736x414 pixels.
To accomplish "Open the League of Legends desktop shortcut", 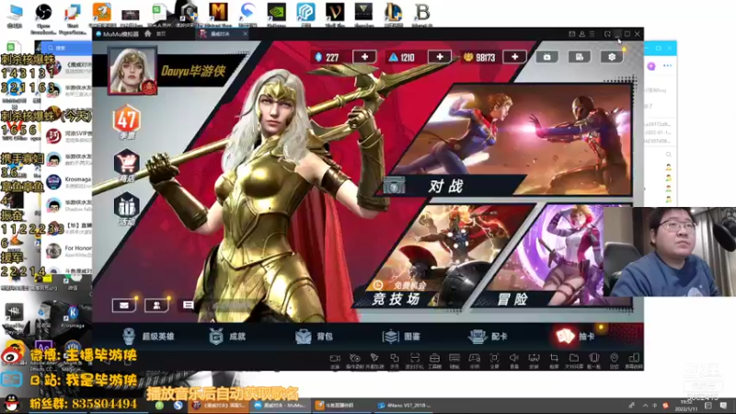I will tap(393, 14).
